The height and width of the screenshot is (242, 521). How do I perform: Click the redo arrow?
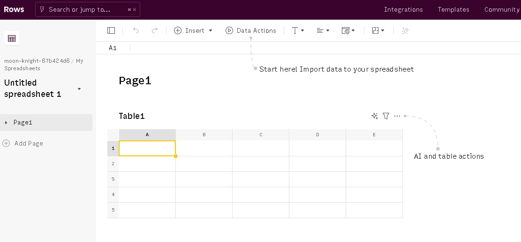tap(155, 30)
